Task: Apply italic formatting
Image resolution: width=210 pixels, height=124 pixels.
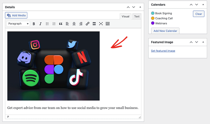Action: pyautogui.click(x=41, y=24)
